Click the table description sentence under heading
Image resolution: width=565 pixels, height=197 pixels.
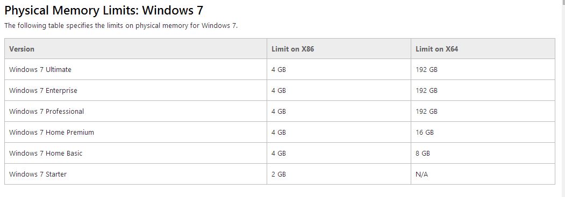point(121,26)
